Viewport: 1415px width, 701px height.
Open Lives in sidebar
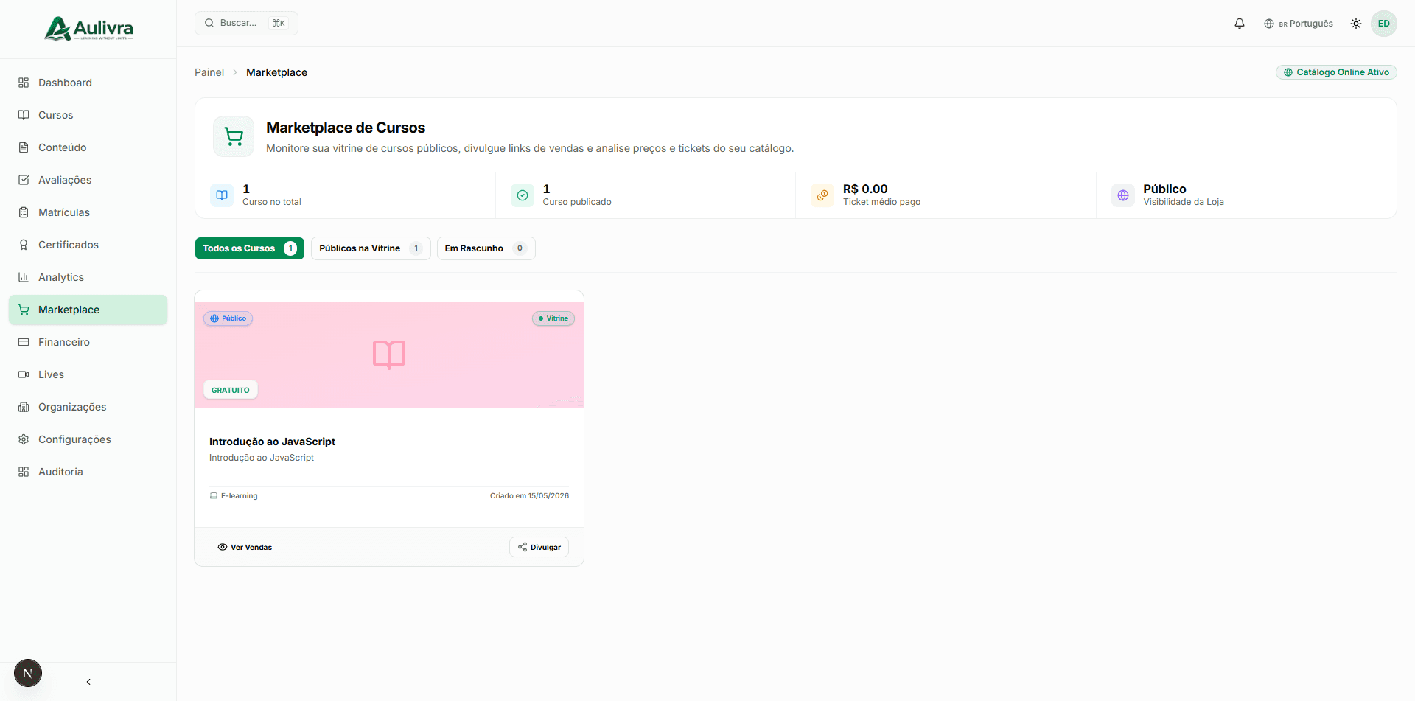click(x=88, y=374)
